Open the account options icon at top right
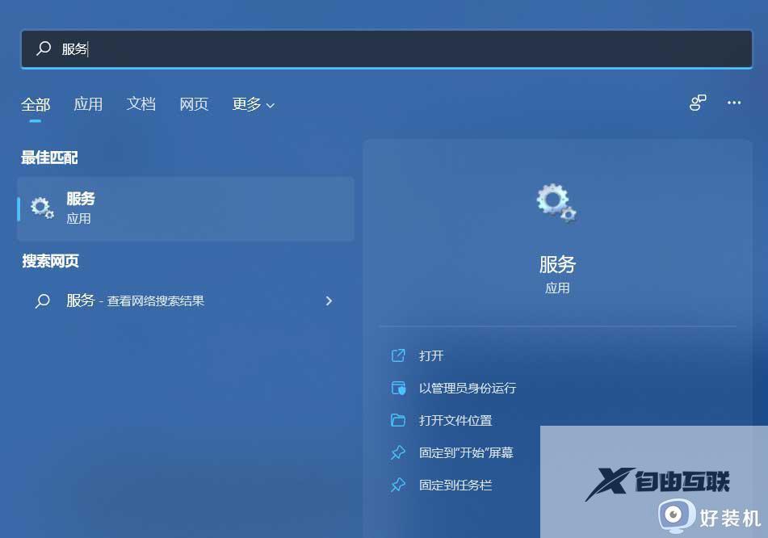Screen dimensions: 768x538 coord(697,103)
